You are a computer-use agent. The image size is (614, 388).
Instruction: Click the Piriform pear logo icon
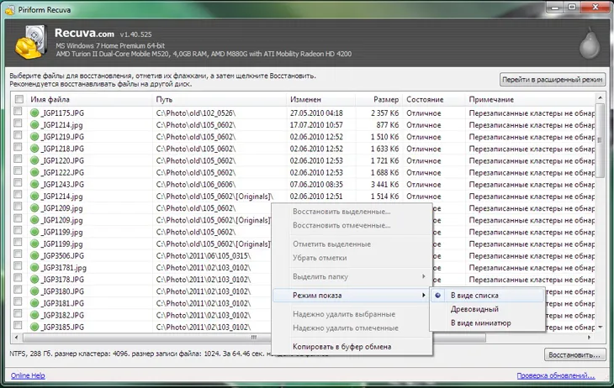click(x=590, y=43)
